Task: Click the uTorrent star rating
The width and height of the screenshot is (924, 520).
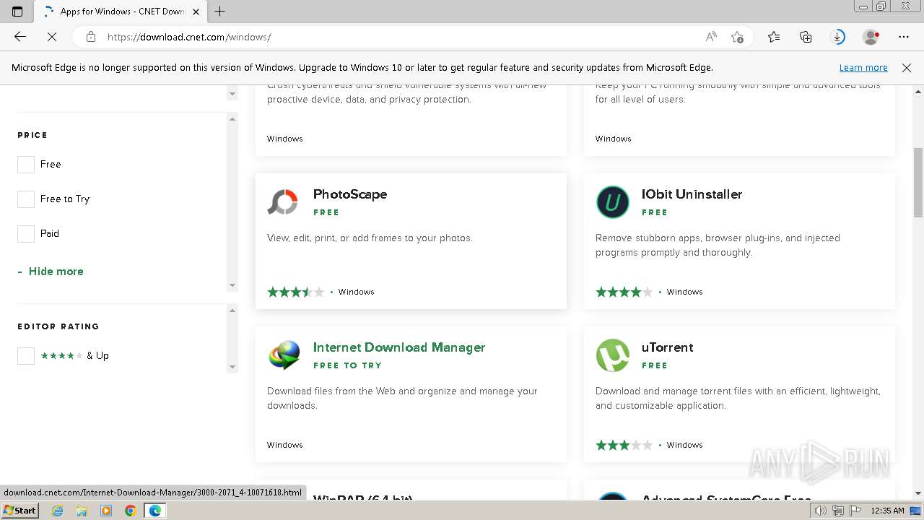Action: (x=624, y=445)
